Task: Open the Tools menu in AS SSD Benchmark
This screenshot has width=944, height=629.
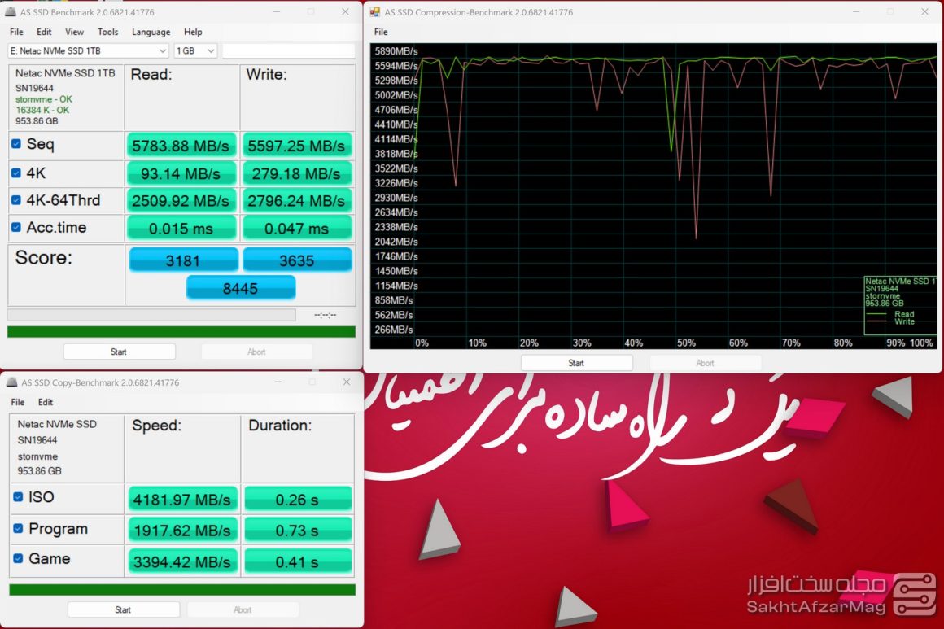Action: (x=107, y=32)
